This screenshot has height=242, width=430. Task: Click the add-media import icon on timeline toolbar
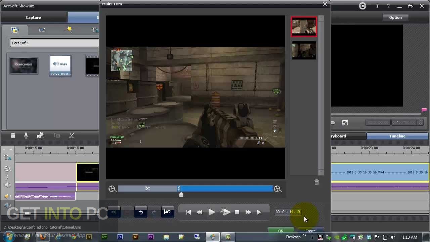41,135
